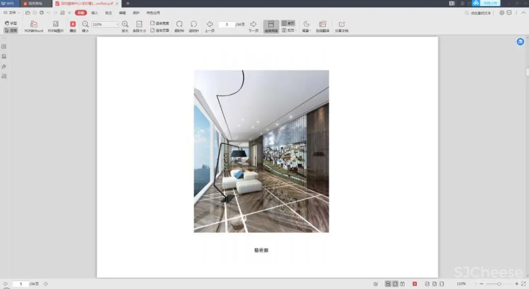529x289 pixels.
Task: Select the Hand tool (手型)
Action: tap(11, 23)
